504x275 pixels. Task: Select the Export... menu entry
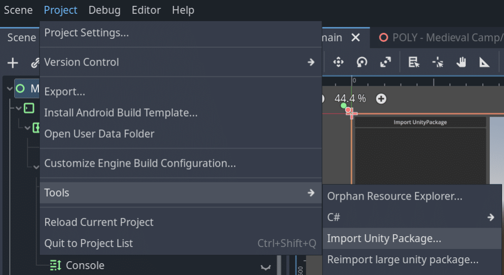click(181, 92)
